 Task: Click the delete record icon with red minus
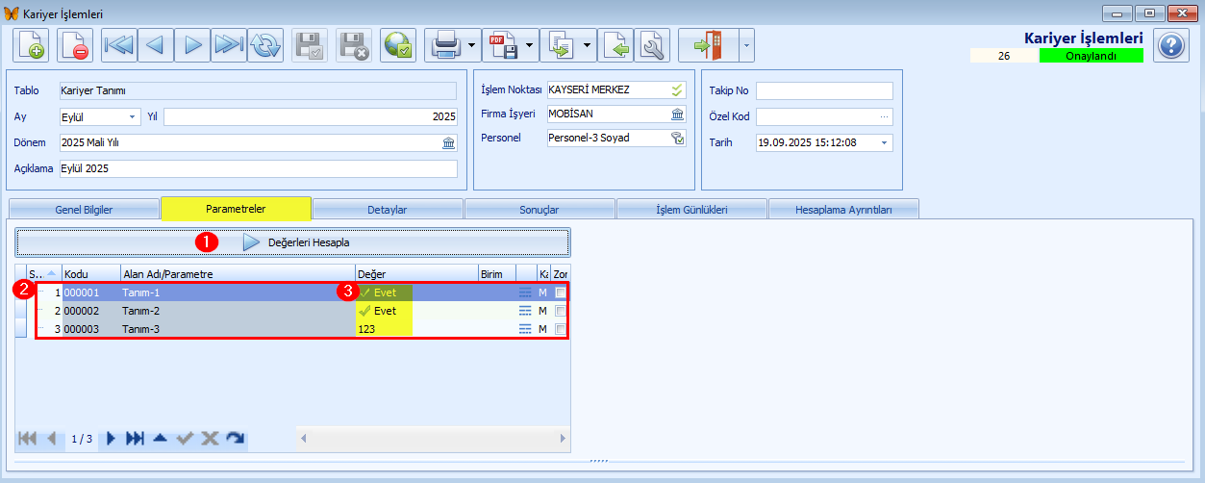click(74, 45)
